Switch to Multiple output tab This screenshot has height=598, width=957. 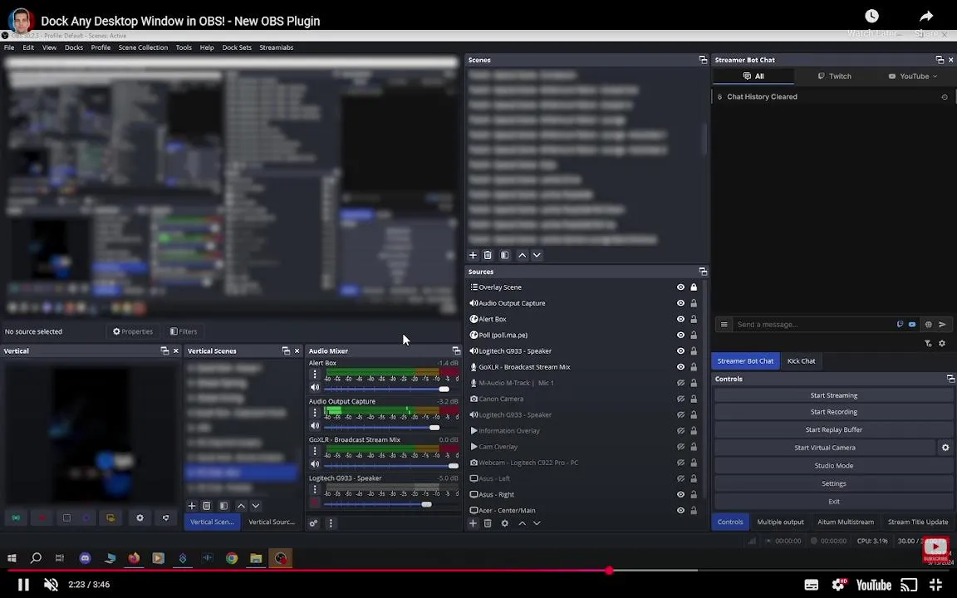point(780,522)
